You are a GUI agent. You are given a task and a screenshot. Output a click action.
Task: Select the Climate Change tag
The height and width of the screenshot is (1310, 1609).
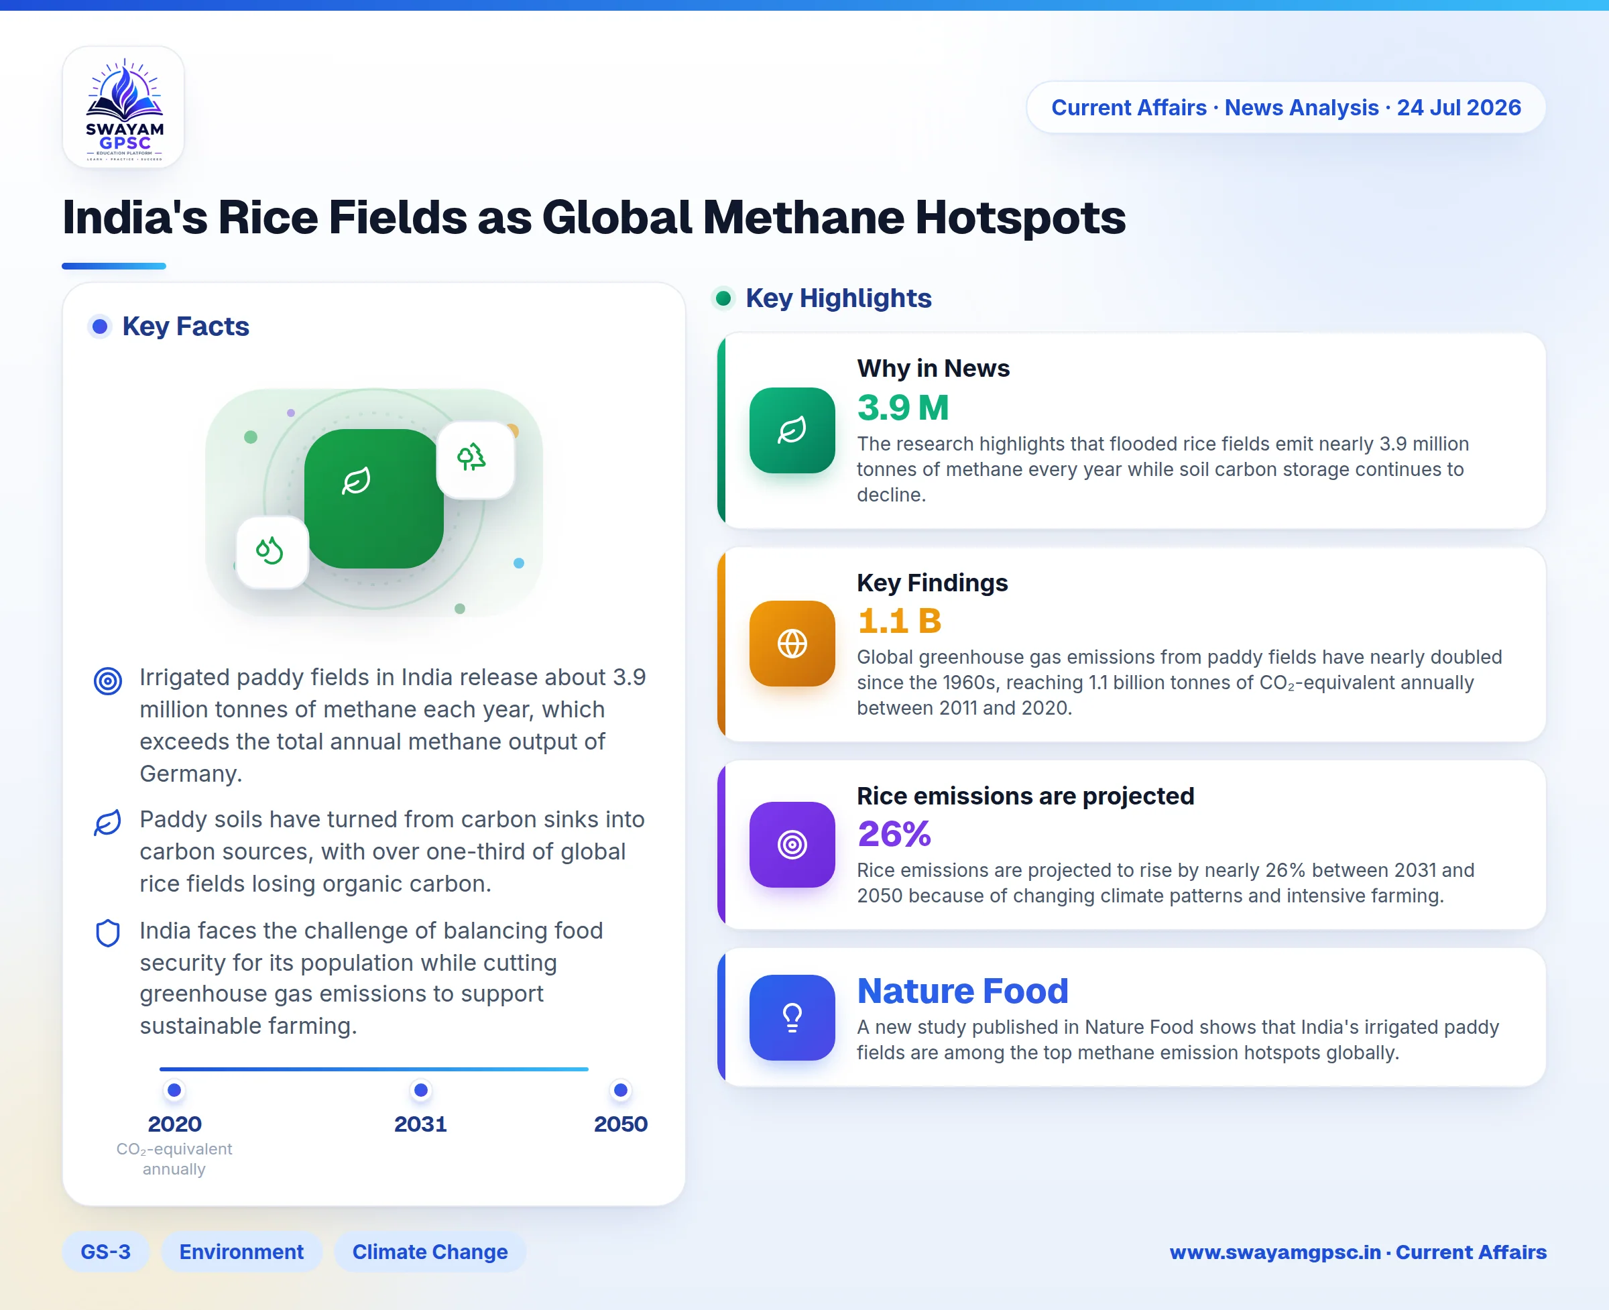[430, 1252]
